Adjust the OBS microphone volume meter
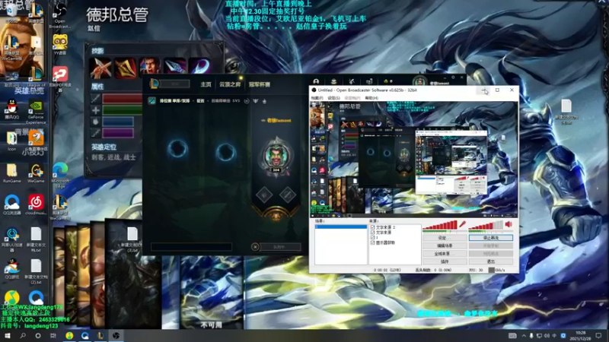The width and height of the screenshot is (609, 342). click(440, 225)
